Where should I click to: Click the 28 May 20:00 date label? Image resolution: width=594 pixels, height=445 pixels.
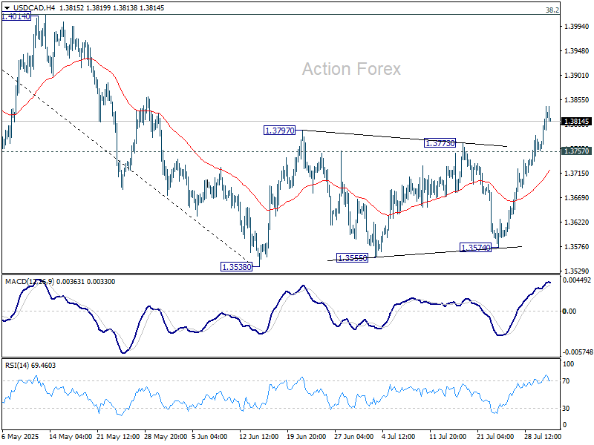166,436
